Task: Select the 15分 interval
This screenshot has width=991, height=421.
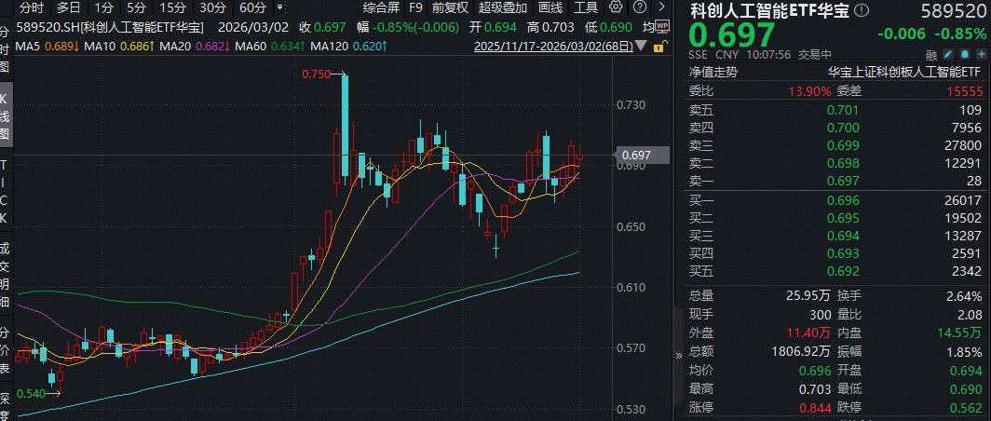Action: [172, 7]
